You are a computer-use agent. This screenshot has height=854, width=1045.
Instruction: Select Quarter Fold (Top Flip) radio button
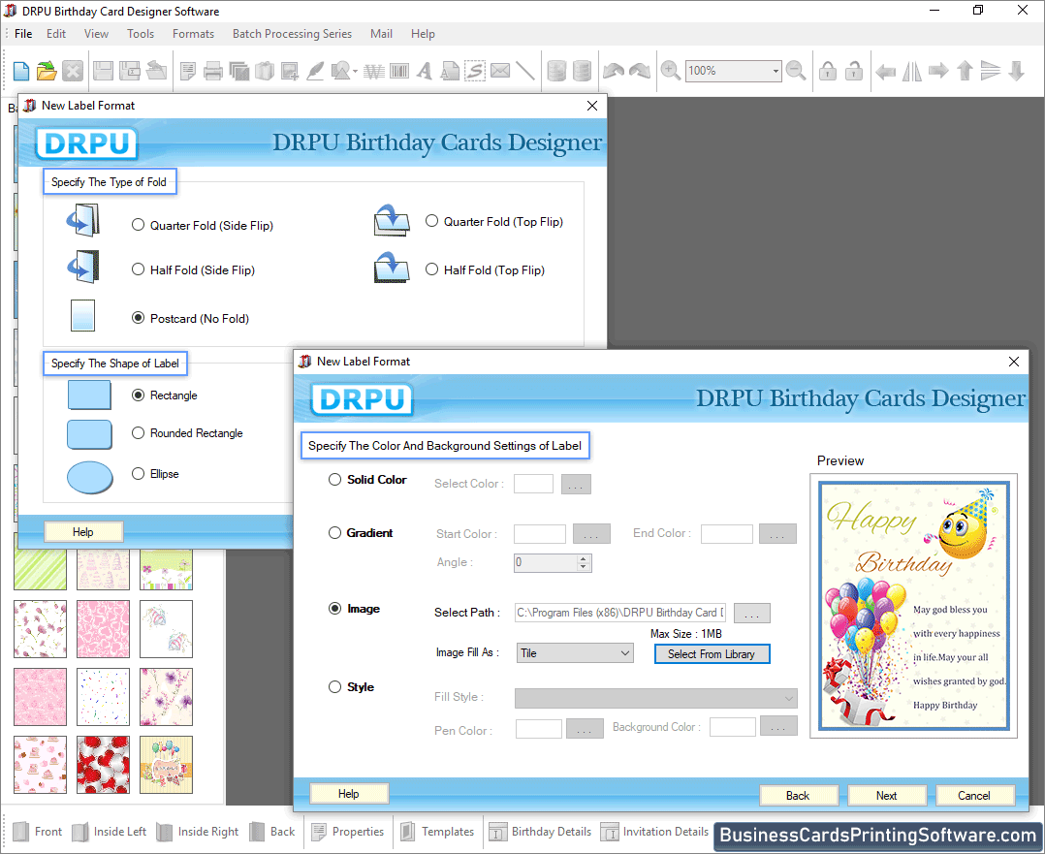pyautogui.click(x=432, y=221)
